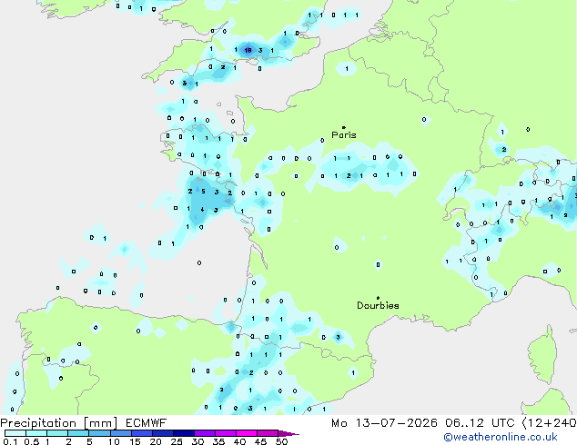Select the ECMWF model label

147,423
